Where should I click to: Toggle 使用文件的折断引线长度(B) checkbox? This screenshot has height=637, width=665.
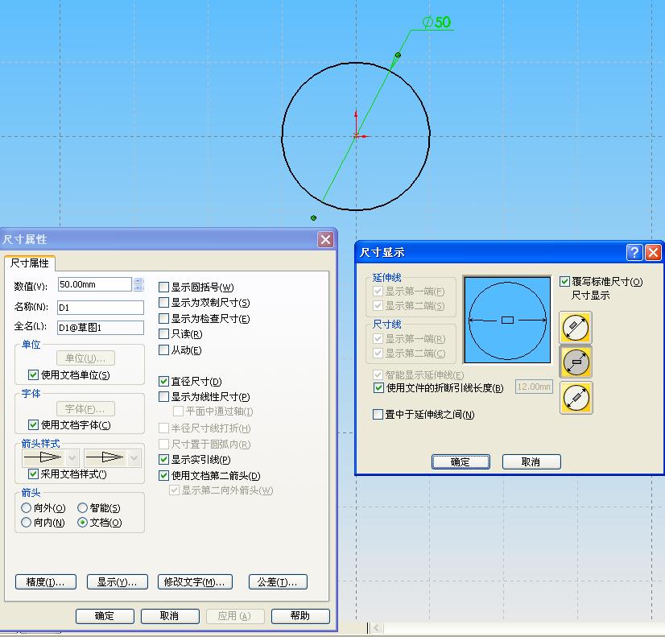pyautogui.click(x=378, y=387)
